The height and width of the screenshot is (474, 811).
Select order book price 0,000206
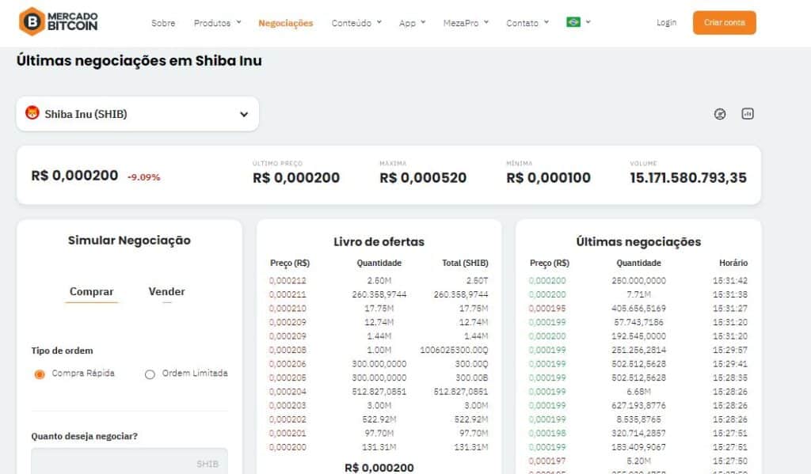pyautogui.click(x=287, y=364)
